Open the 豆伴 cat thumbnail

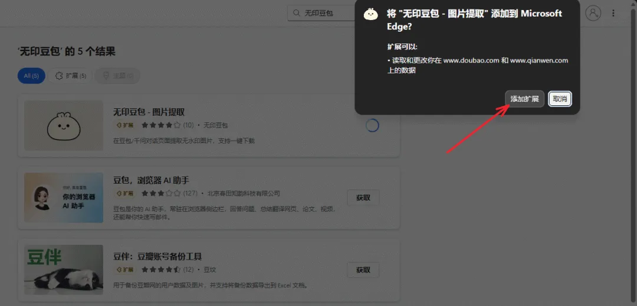(x=64, y=270)
